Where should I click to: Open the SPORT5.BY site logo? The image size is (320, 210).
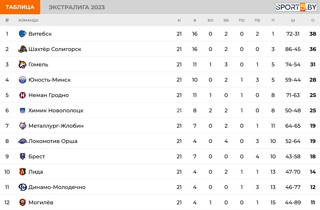tap(296, 7)
